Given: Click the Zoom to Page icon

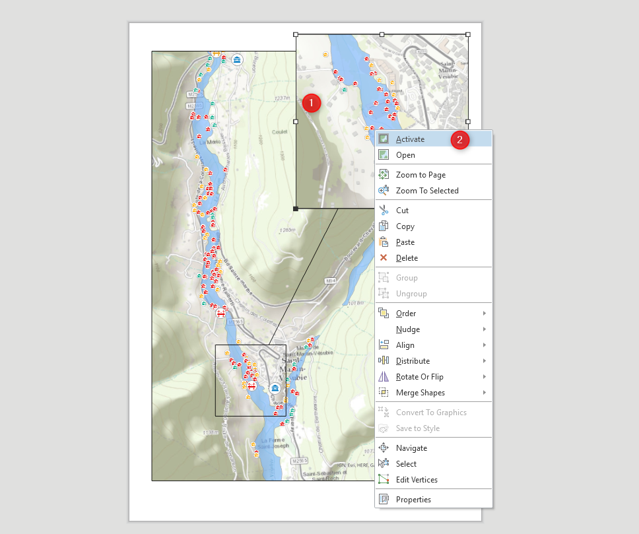Looking at the screenshot, I should pos(384,174).
